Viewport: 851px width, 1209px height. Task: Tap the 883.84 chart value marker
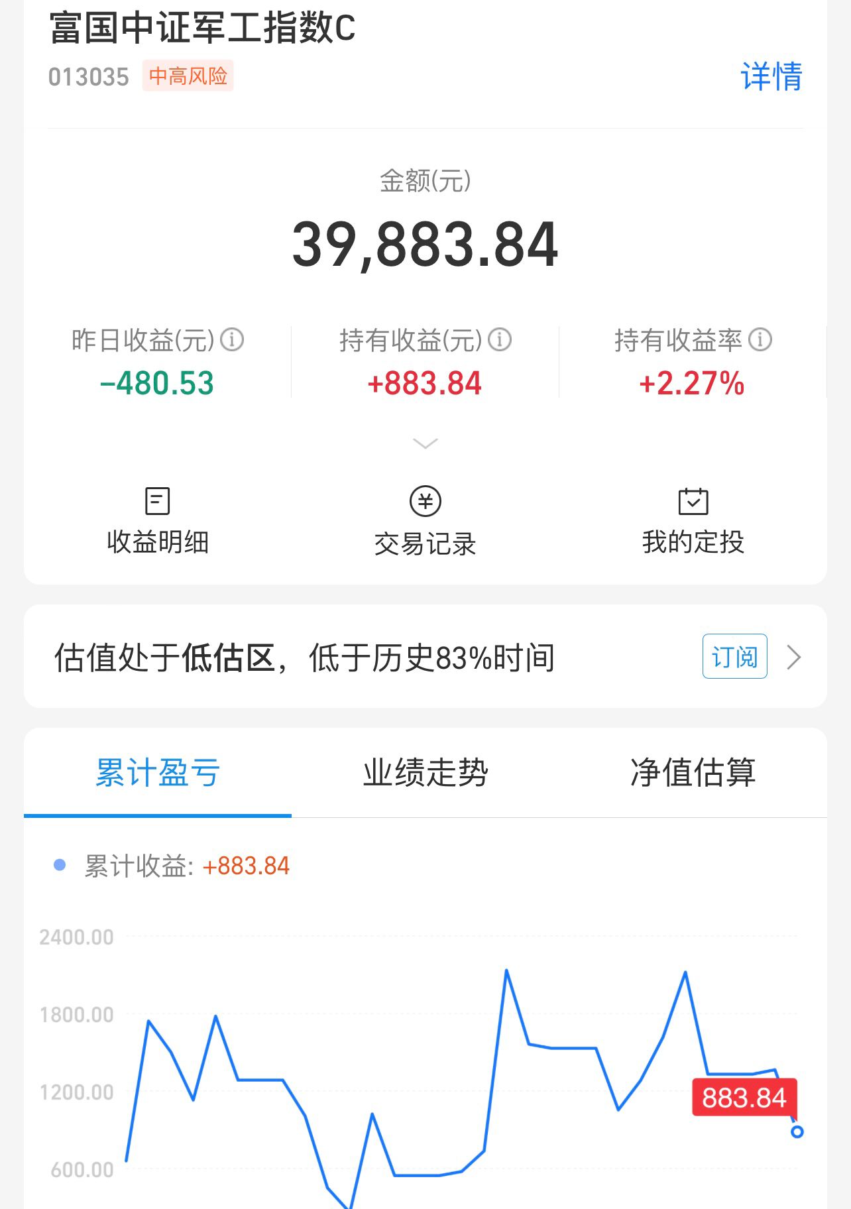click(744, 1098)
